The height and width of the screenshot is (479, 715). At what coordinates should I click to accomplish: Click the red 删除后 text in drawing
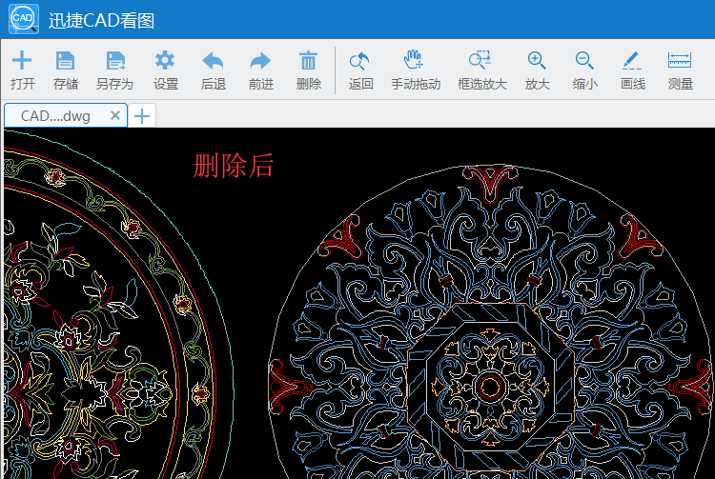pos(233,166)
